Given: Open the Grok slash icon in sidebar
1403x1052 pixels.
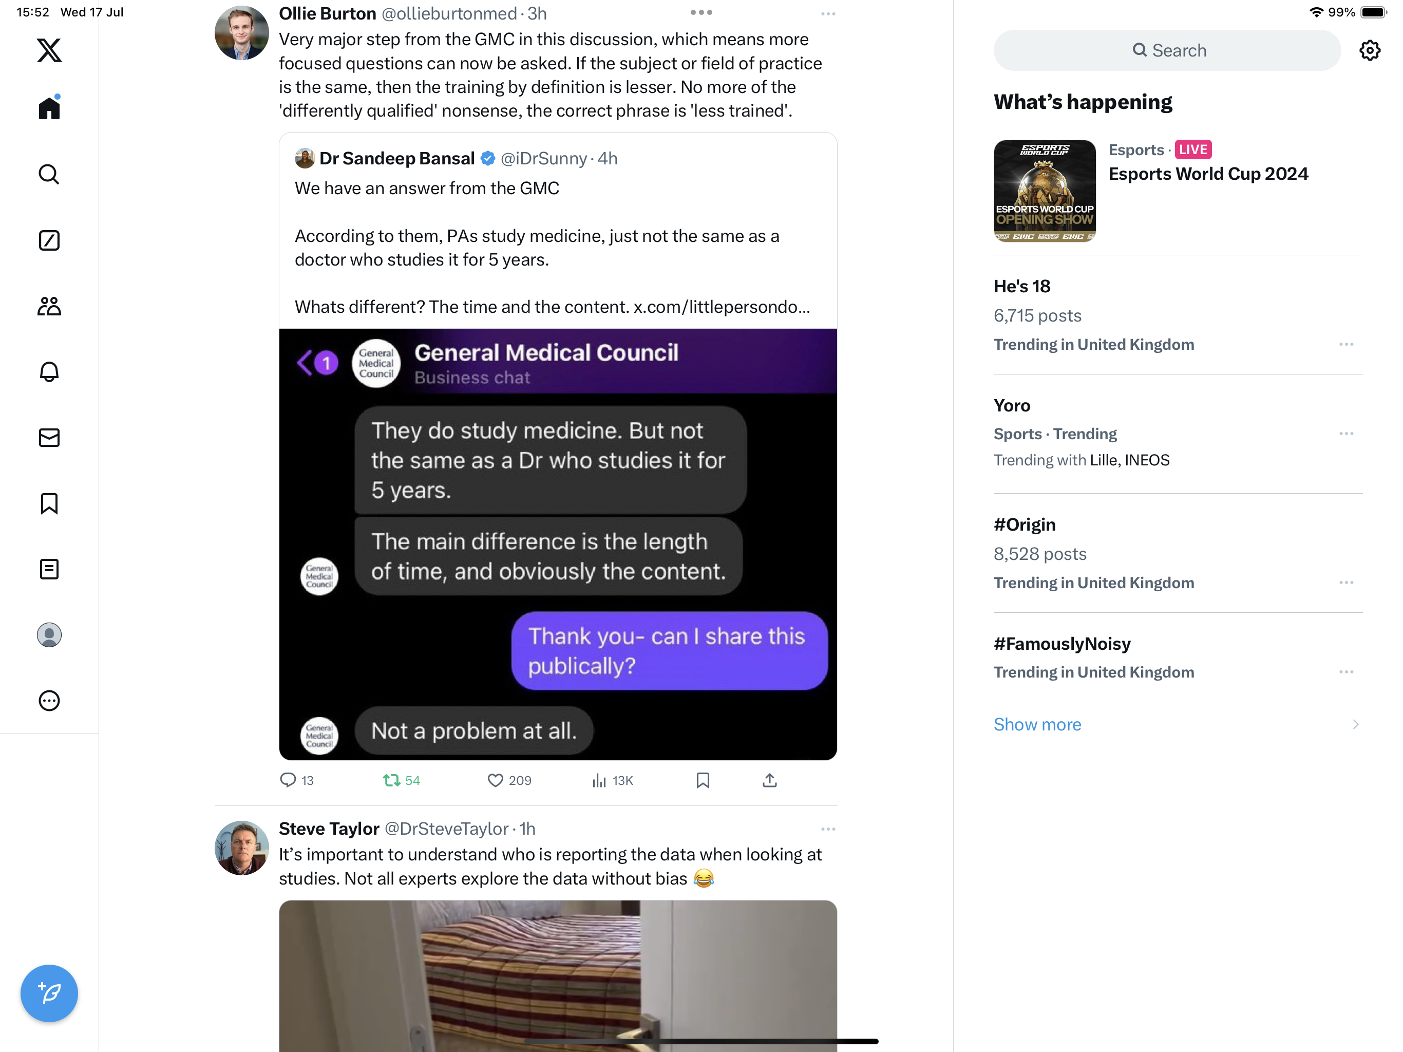Looking at the screenshot, I should [49, 240].
